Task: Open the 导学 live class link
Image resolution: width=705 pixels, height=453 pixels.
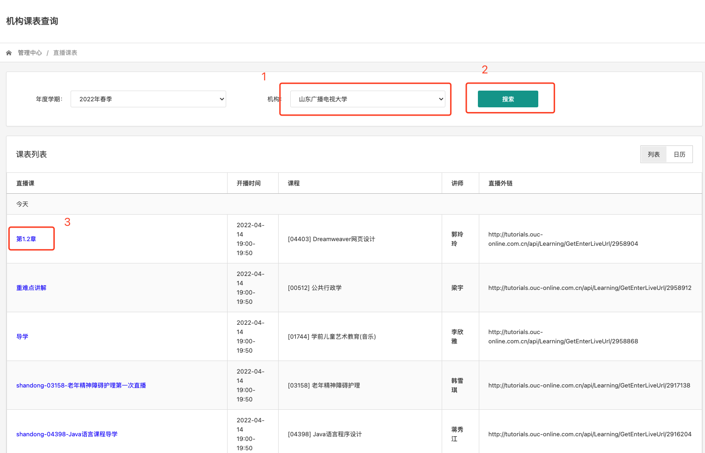Action: (x=22, y=336)
